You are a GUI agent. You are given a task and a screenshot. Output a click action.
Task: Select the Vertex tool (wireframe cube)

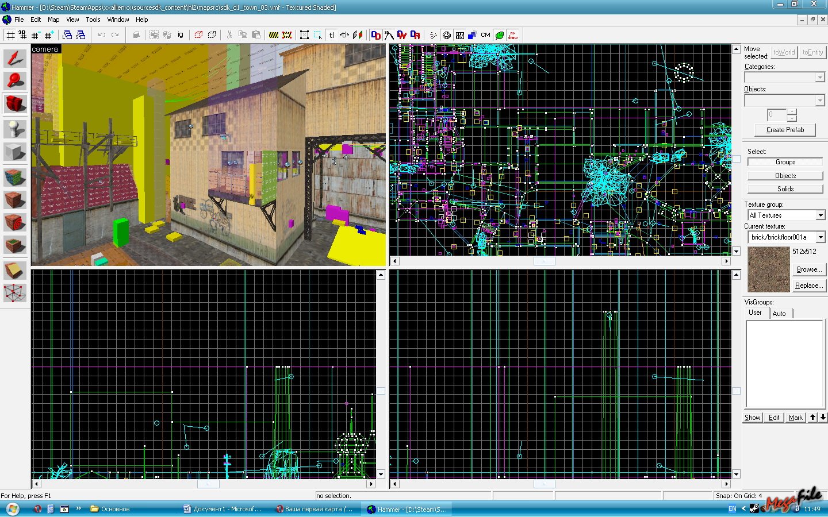[x=15, y=293]
